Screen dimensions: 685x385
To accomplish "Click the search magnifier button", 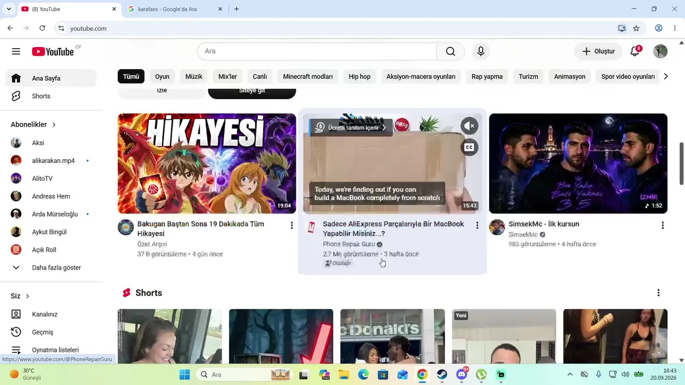I will point(451,51).
